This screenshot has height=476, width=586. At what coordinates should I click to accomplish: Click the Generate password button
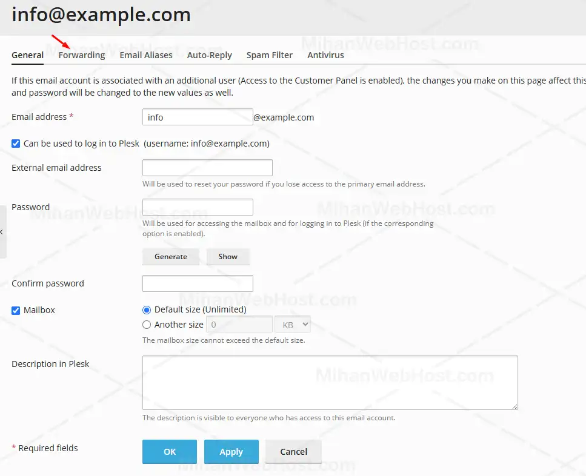click(x=171, y=257)
